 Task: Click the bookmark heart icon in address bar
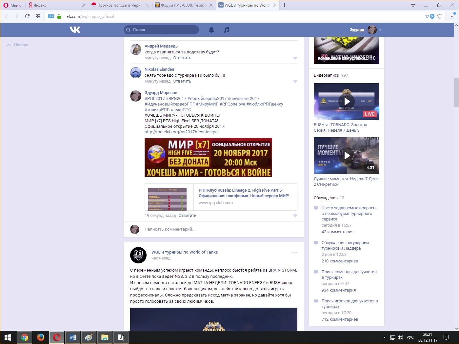click(x=440, y=16)
